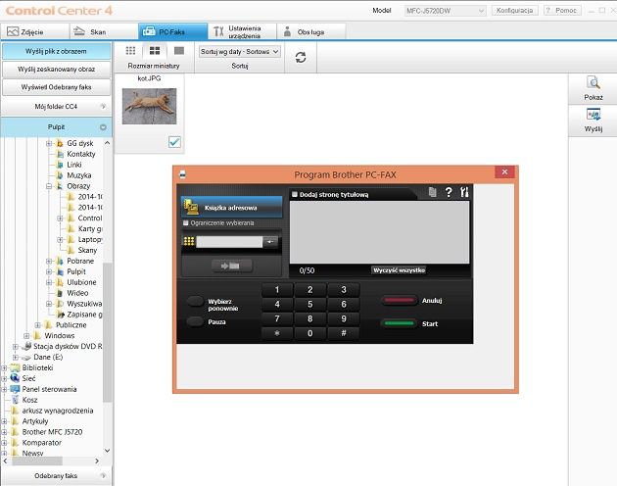Open the Sortuj wg daty dropdown
Image resolution: width=617 pixels, height=486 pixels.
240,52
